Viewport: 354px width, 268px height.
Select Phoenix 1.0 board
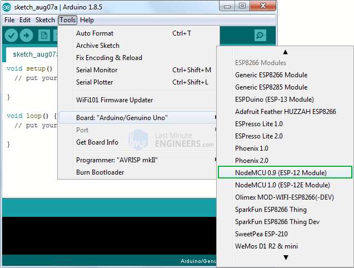click(285, 148)
